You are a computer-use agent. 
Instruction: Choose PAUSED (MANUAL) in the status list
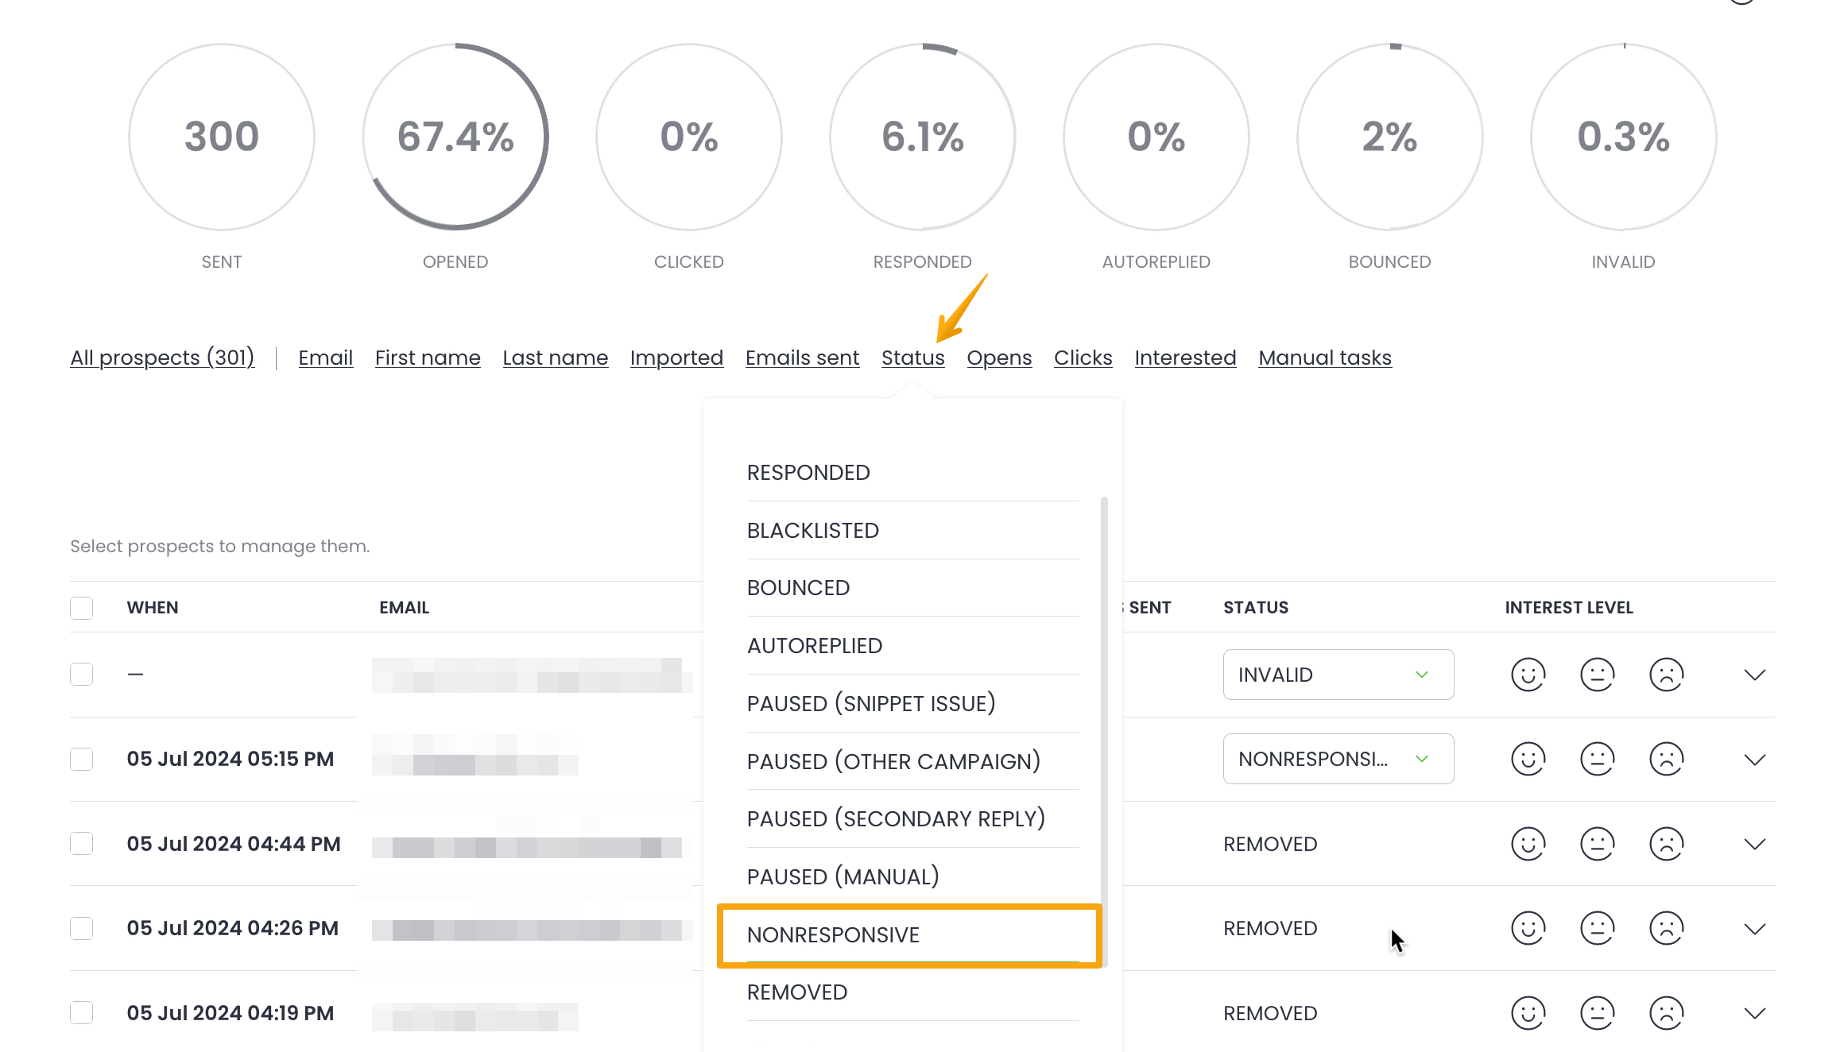coord(843,876)
